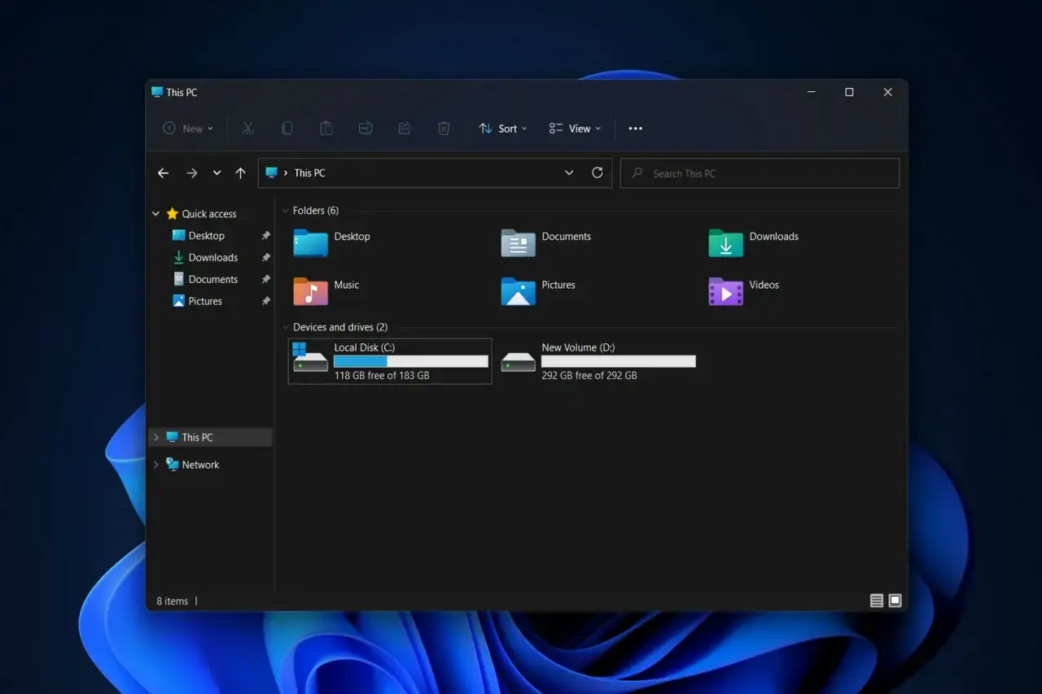
Task: Switch to details view in status bar
Action: pyautogui.click(x=877, y=601)
